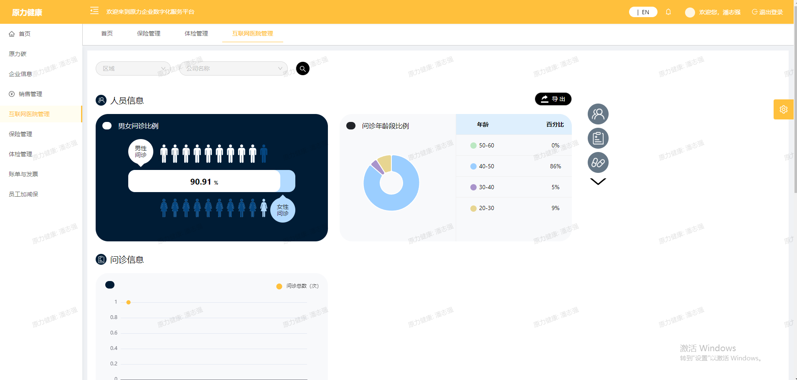
Task: Open the 公司名称 dropdown
Action: [234, 68]
